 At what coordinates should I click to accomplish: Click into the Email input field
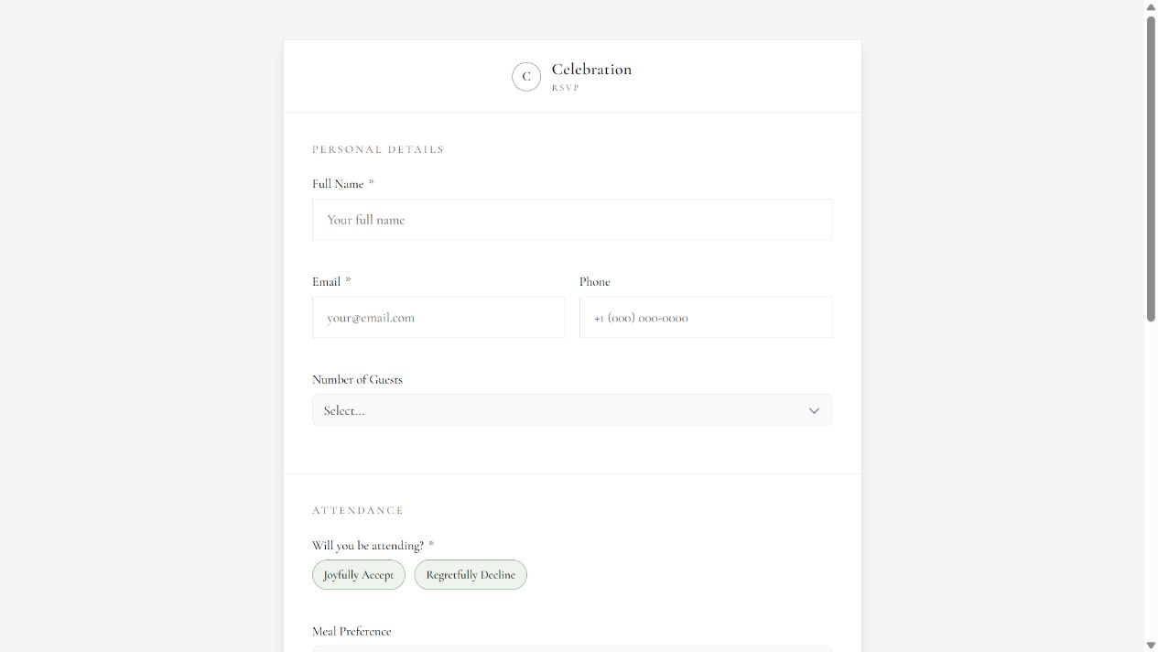[x=438, y=317]
